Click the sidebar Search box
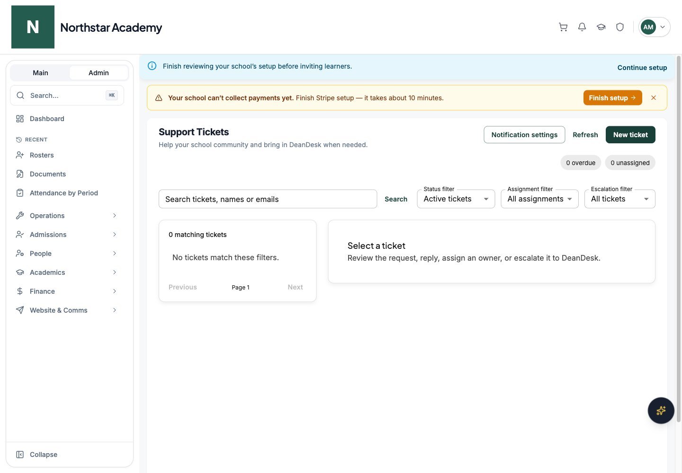 tap(67, 96)
